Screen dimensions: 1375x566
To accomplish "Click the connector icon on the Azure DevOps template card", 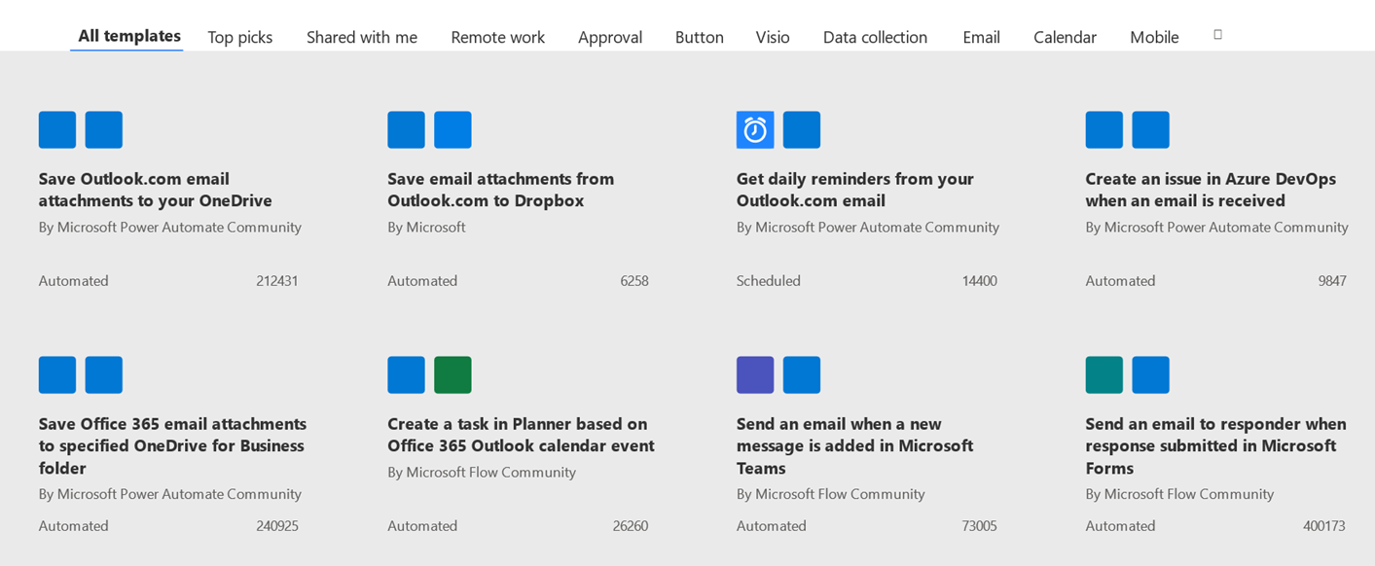I will tap(1104, 129).
